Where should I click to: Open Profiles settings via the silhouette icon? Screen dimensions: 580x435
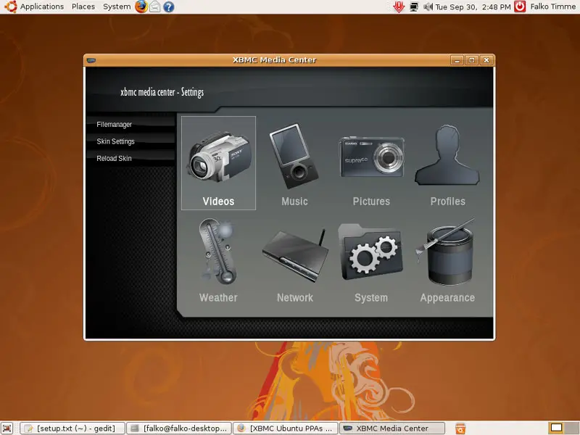447,155
